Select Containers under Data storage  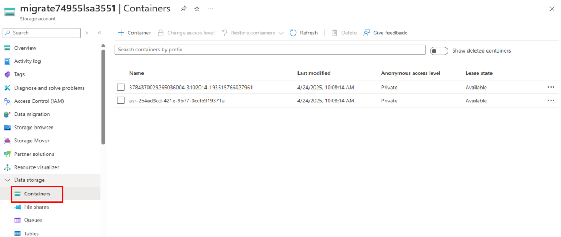click(37, 194)
